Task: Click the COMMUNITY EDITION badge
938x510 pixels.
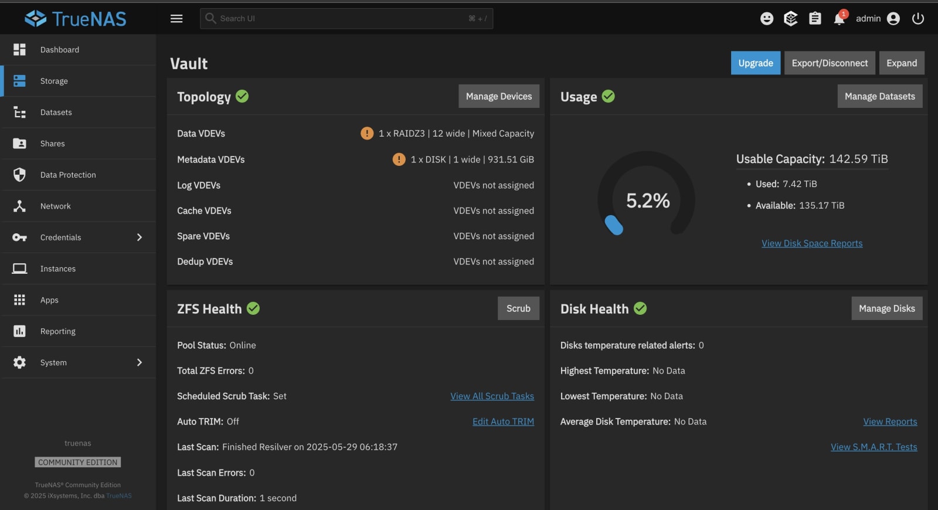Action: (x=78, y=463)
